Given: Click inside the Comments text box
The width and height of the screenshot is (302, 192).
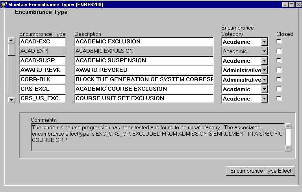Looking at the screenshot, I should point(157,137).
